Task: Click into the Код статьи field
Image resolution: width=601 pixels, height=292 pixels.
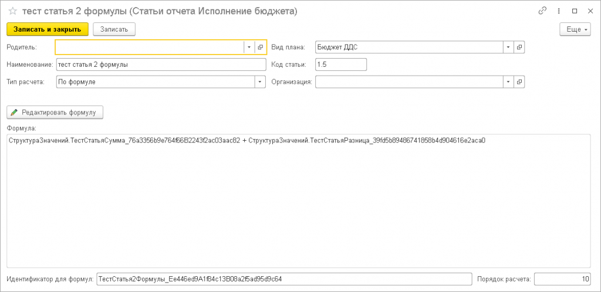Action: point(340,64)
